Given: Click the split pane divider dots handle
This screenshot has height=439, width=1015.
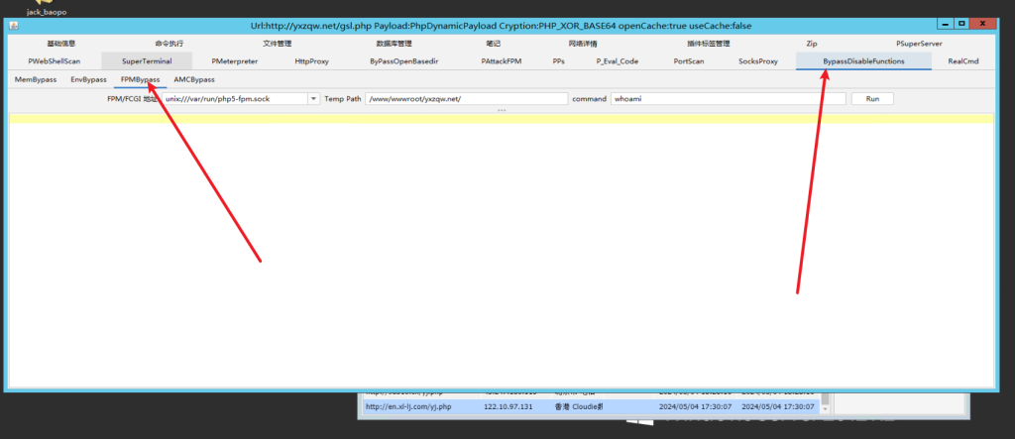Looking at the screenshot, I should point(502,110).
